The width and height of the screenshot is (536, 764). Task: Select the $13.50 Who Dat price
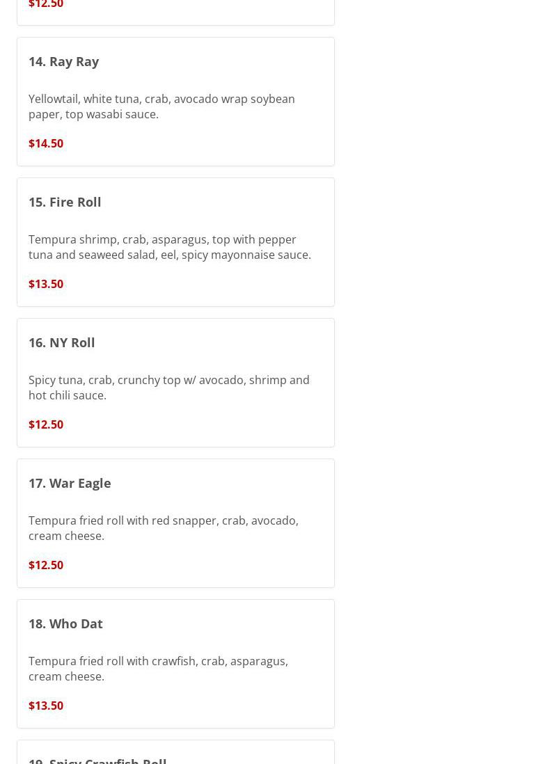click(x=46, y=706)
